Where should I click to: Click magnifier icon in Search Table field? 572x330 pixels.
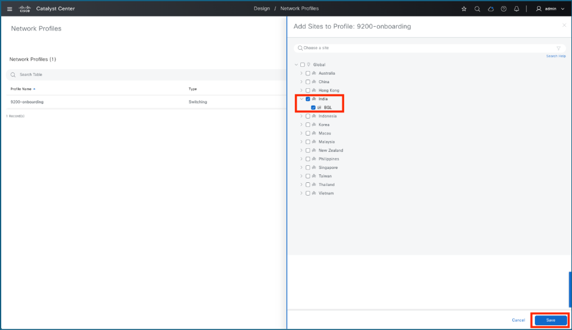[13, 75]
